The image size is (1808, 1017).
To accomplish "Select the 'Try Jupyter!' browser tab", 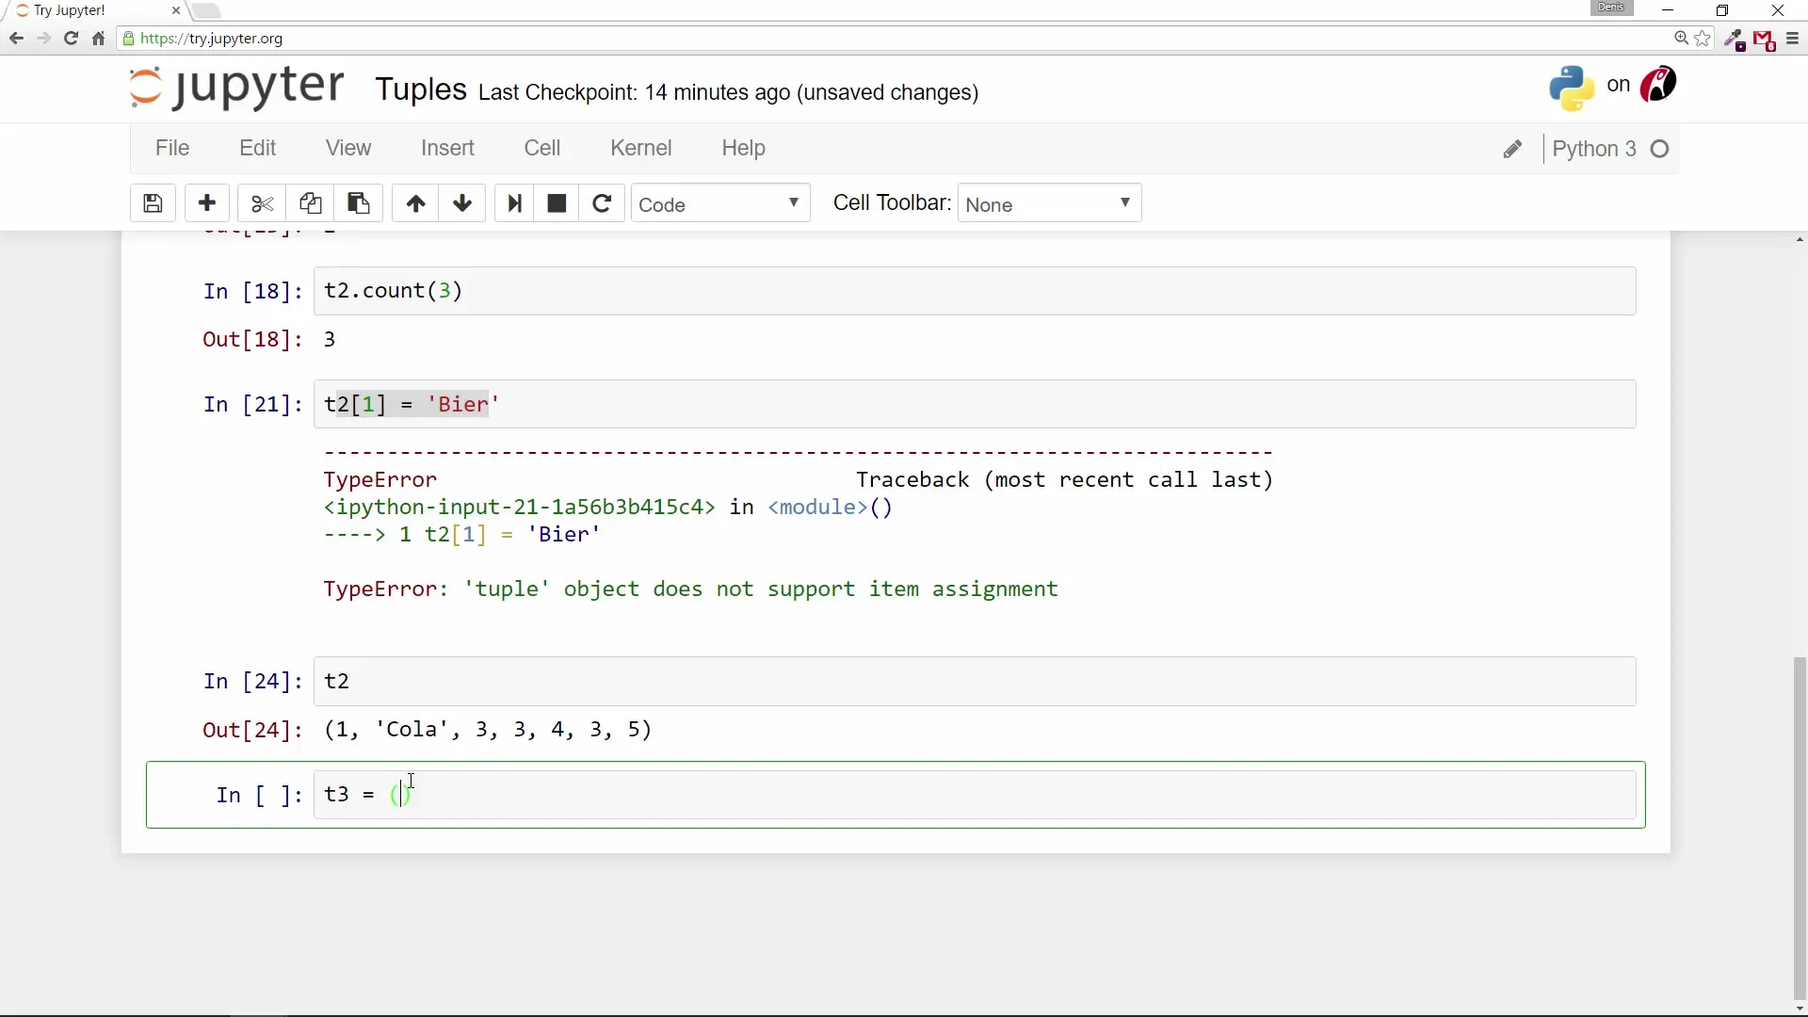I will click(x=94, y=11).
